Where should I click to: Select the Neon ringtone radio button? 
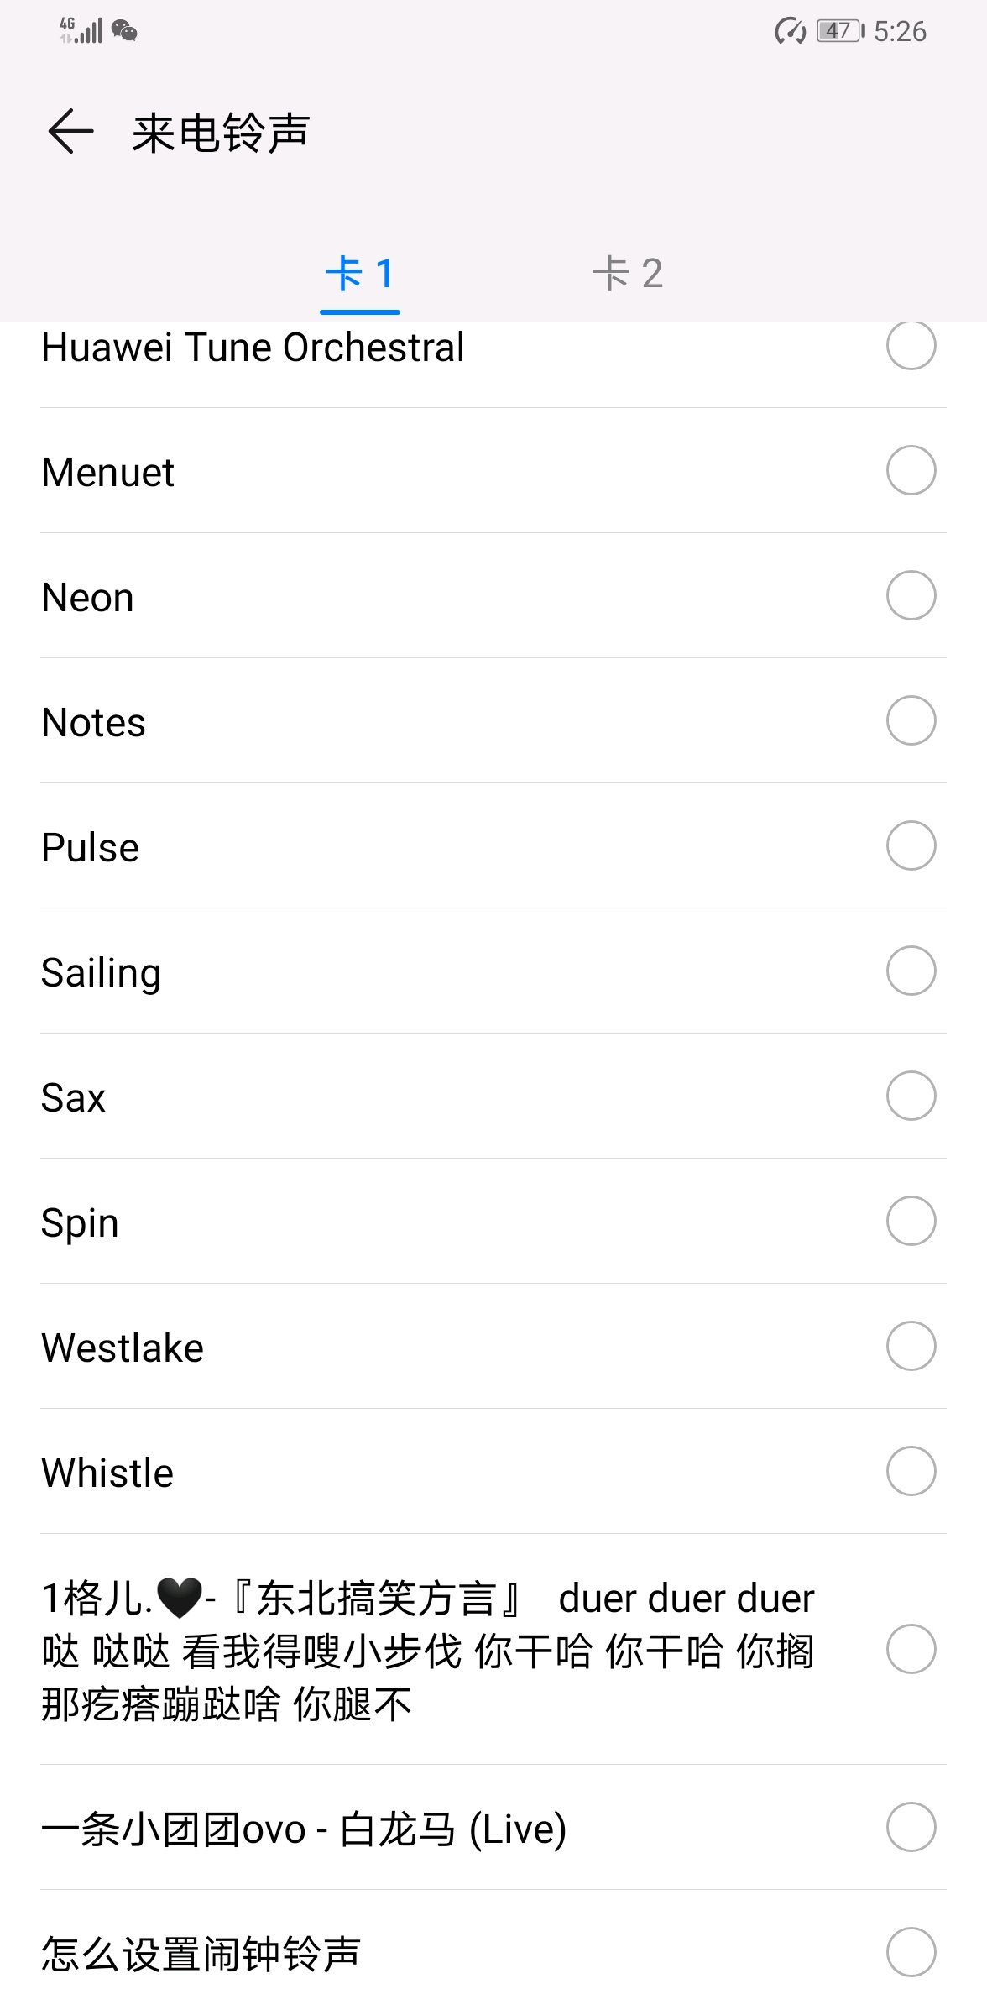click(x=911, y=595)
